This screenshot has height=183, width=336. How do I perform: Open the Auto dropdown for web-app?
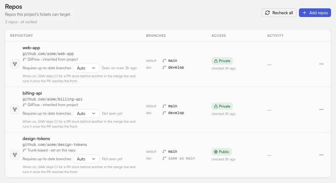coord(86,68)
